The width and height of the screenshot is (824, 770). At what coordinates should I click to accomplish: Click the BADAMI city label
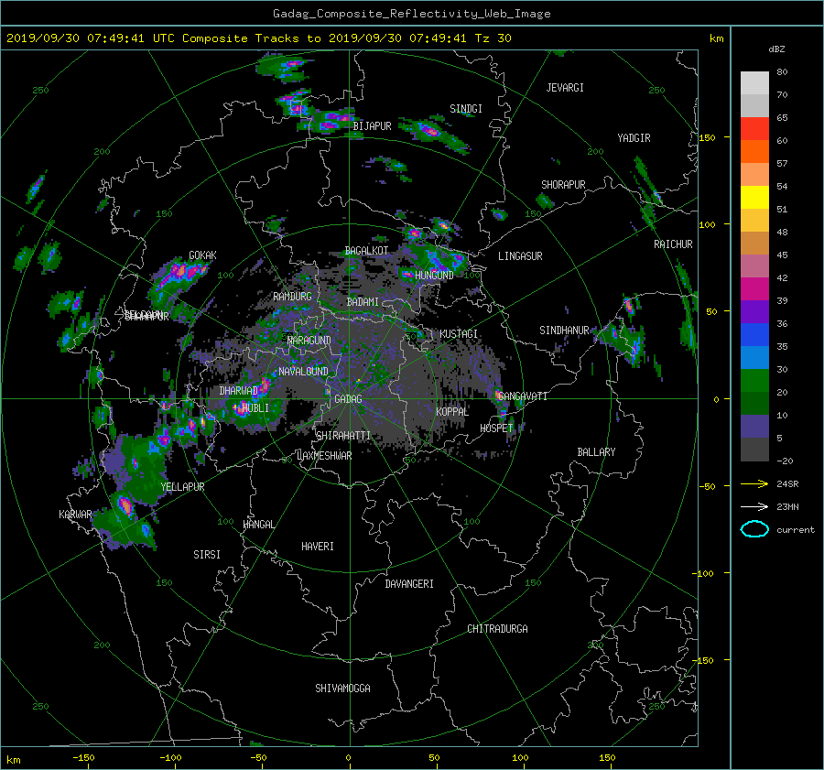[x=363, y=302]
